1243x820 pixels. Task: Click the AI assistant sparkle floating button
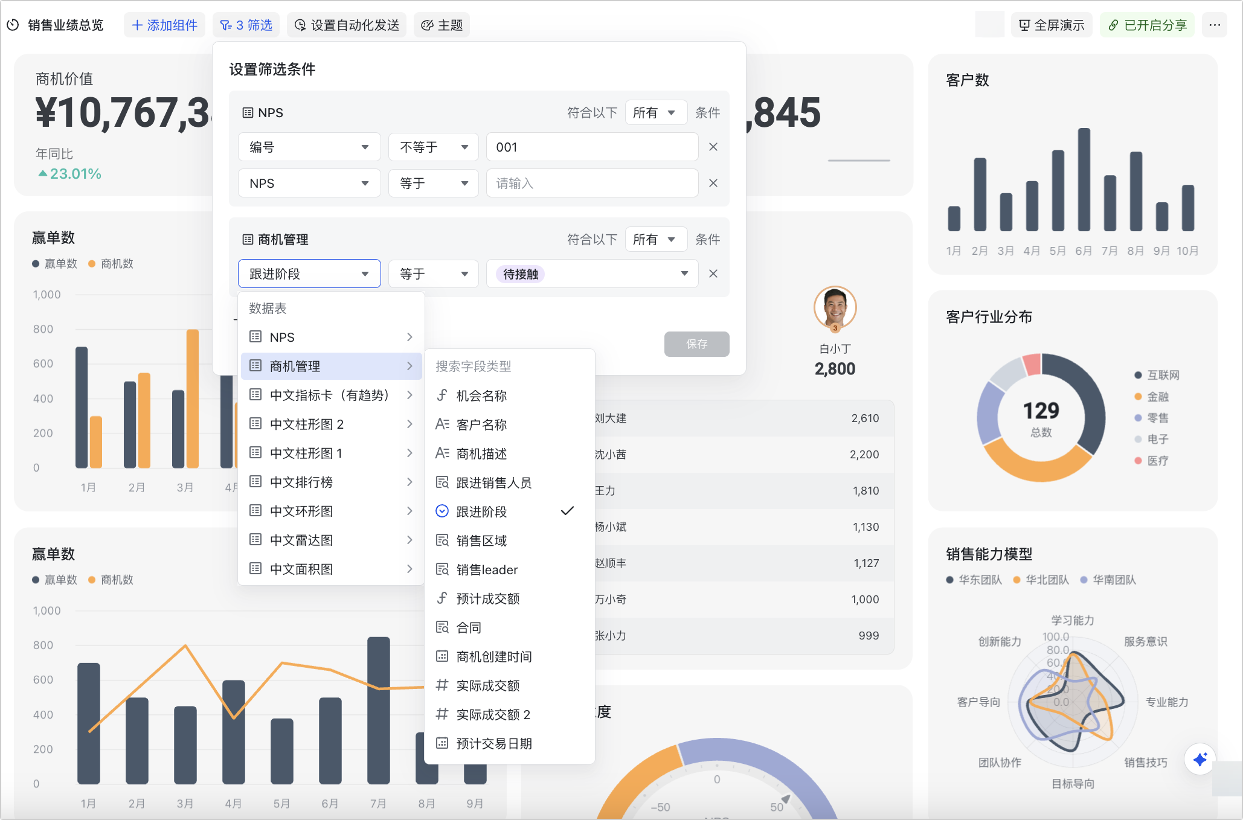tap(1200, 759)
